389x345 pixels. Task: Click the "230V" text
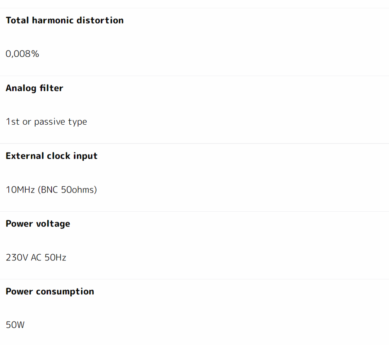pos(17,258)
